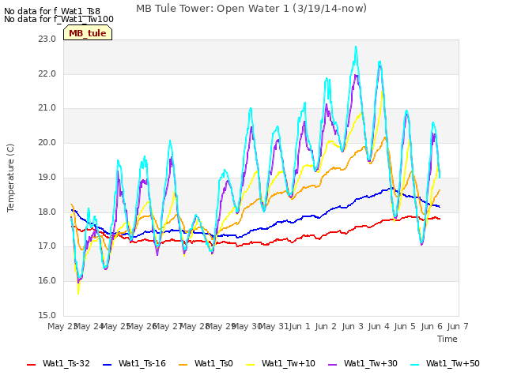Viewport: 506px width, 379px height.
Task: Click the MB_tule label box
Action: click(88, 32)
